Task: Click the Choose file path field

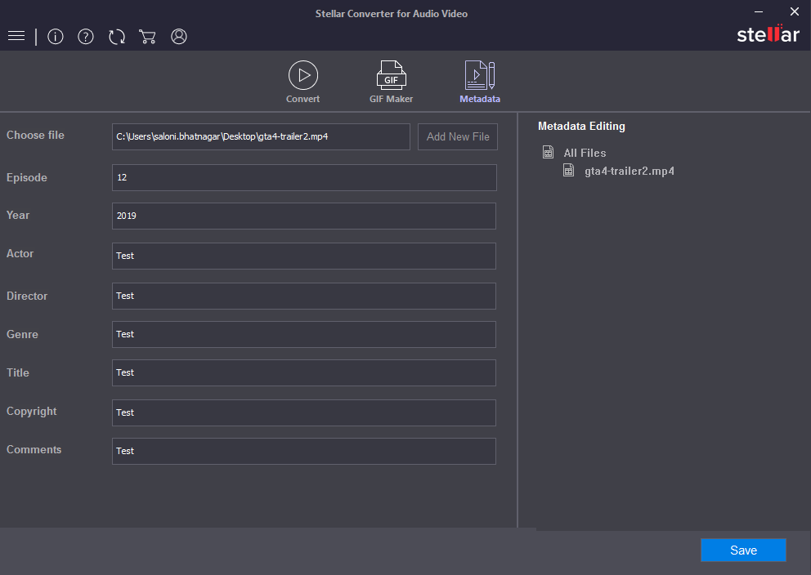Action: pyautogui.click(x=261, y=137)
